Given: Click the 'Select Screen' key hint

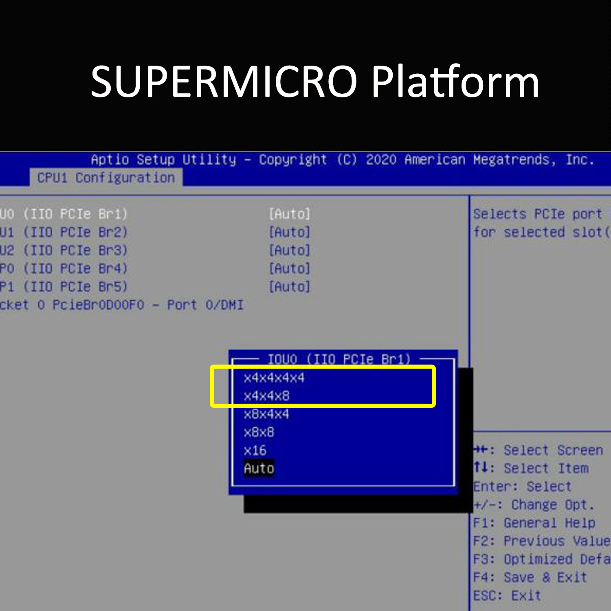Looking at the screenshot, I should (x=538, y=450).
